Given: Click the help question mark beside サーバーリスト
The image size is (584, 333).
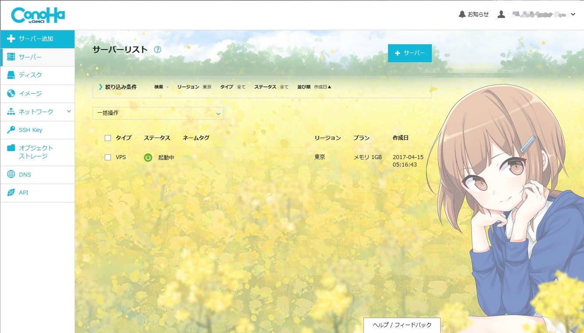Looking at the screenshot, I should (x=158, y=50).
